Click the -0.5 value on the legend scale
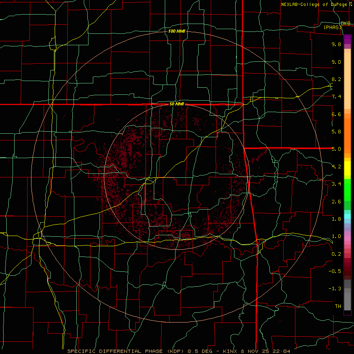Viewport: 354px width, 354px height. pyautogui.click(x=335, y=271)
